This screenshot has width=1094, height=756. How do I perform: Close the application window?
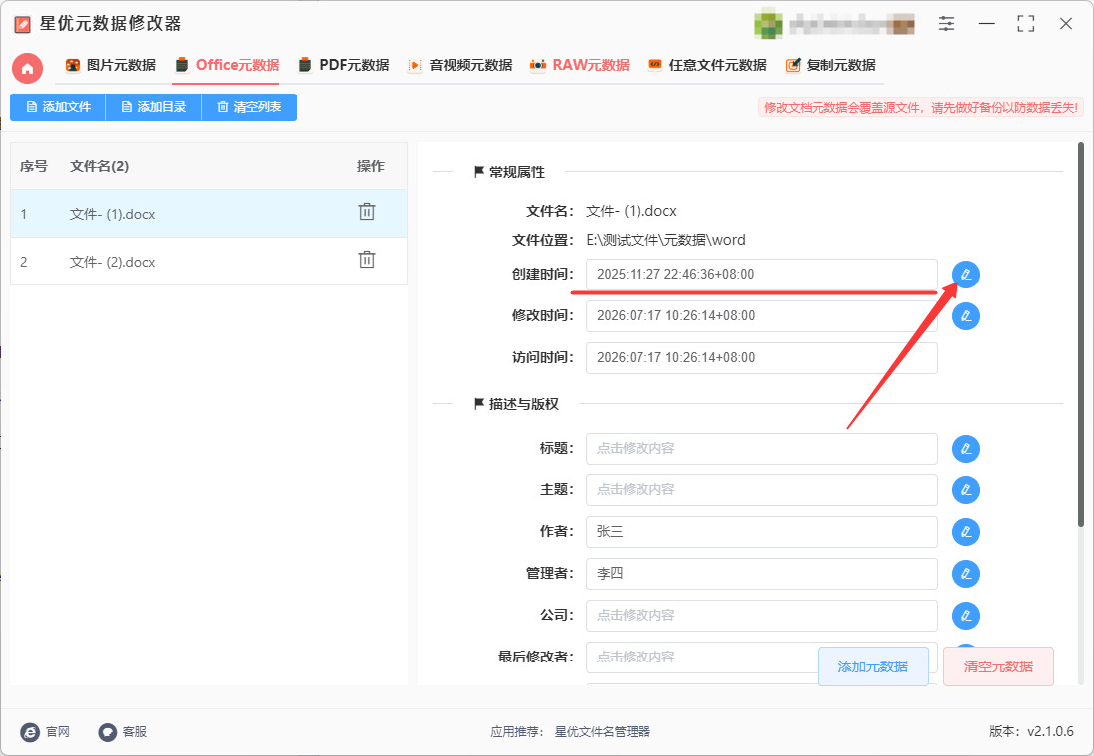(x=1065, y=23)
